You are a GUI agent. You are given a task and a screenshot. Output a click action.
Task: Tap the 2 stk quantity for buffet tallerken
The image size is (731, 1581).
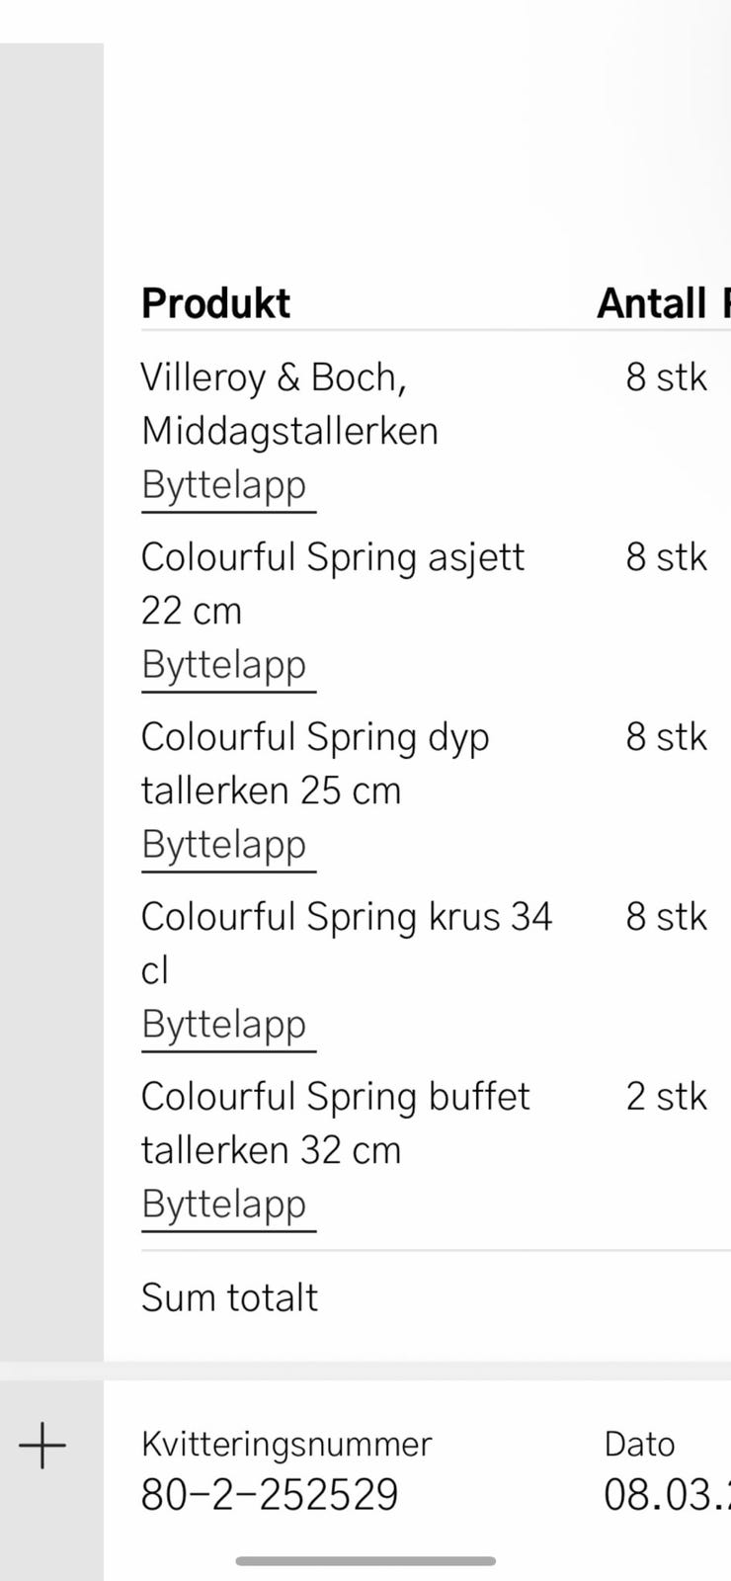click(x=667, y=1097)
